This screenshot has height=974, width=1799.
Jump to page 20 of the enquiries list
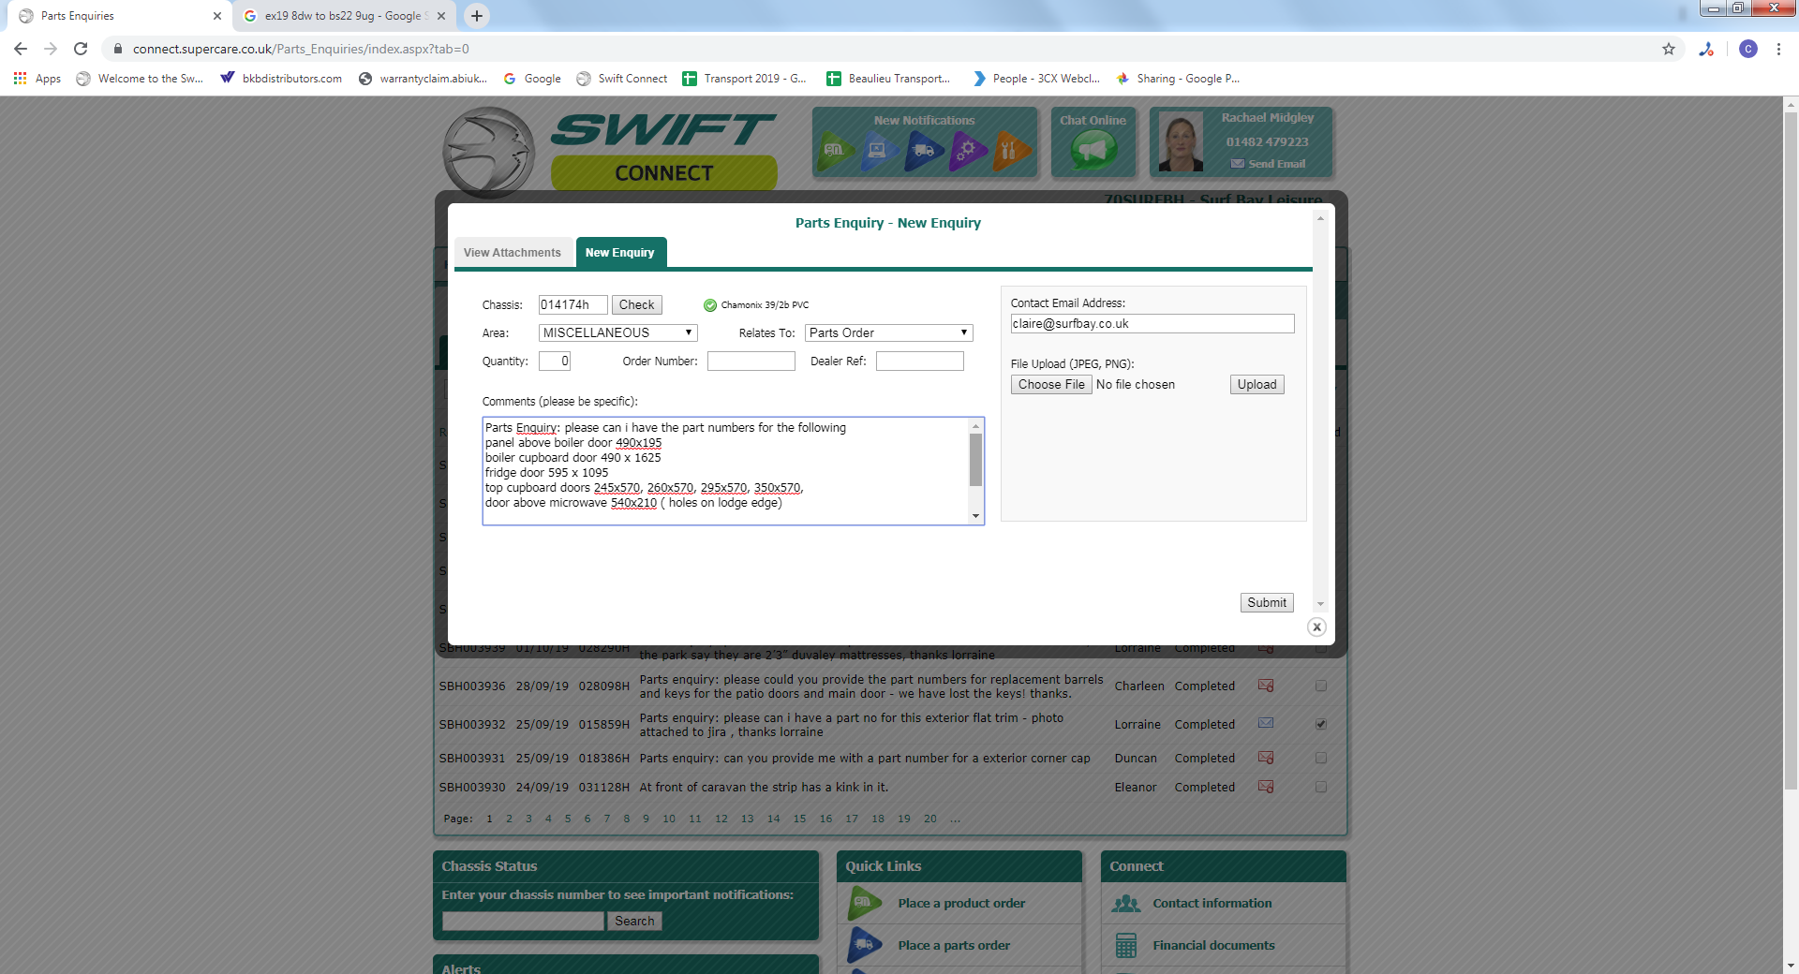tap(929, 819)
